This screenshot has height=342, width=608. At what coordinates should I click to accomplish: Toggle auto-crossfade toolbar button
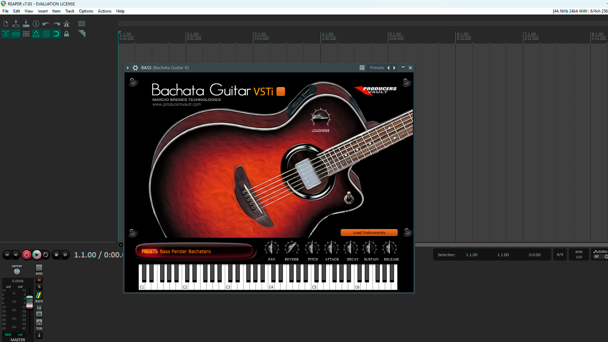click(x=6, y=34)
